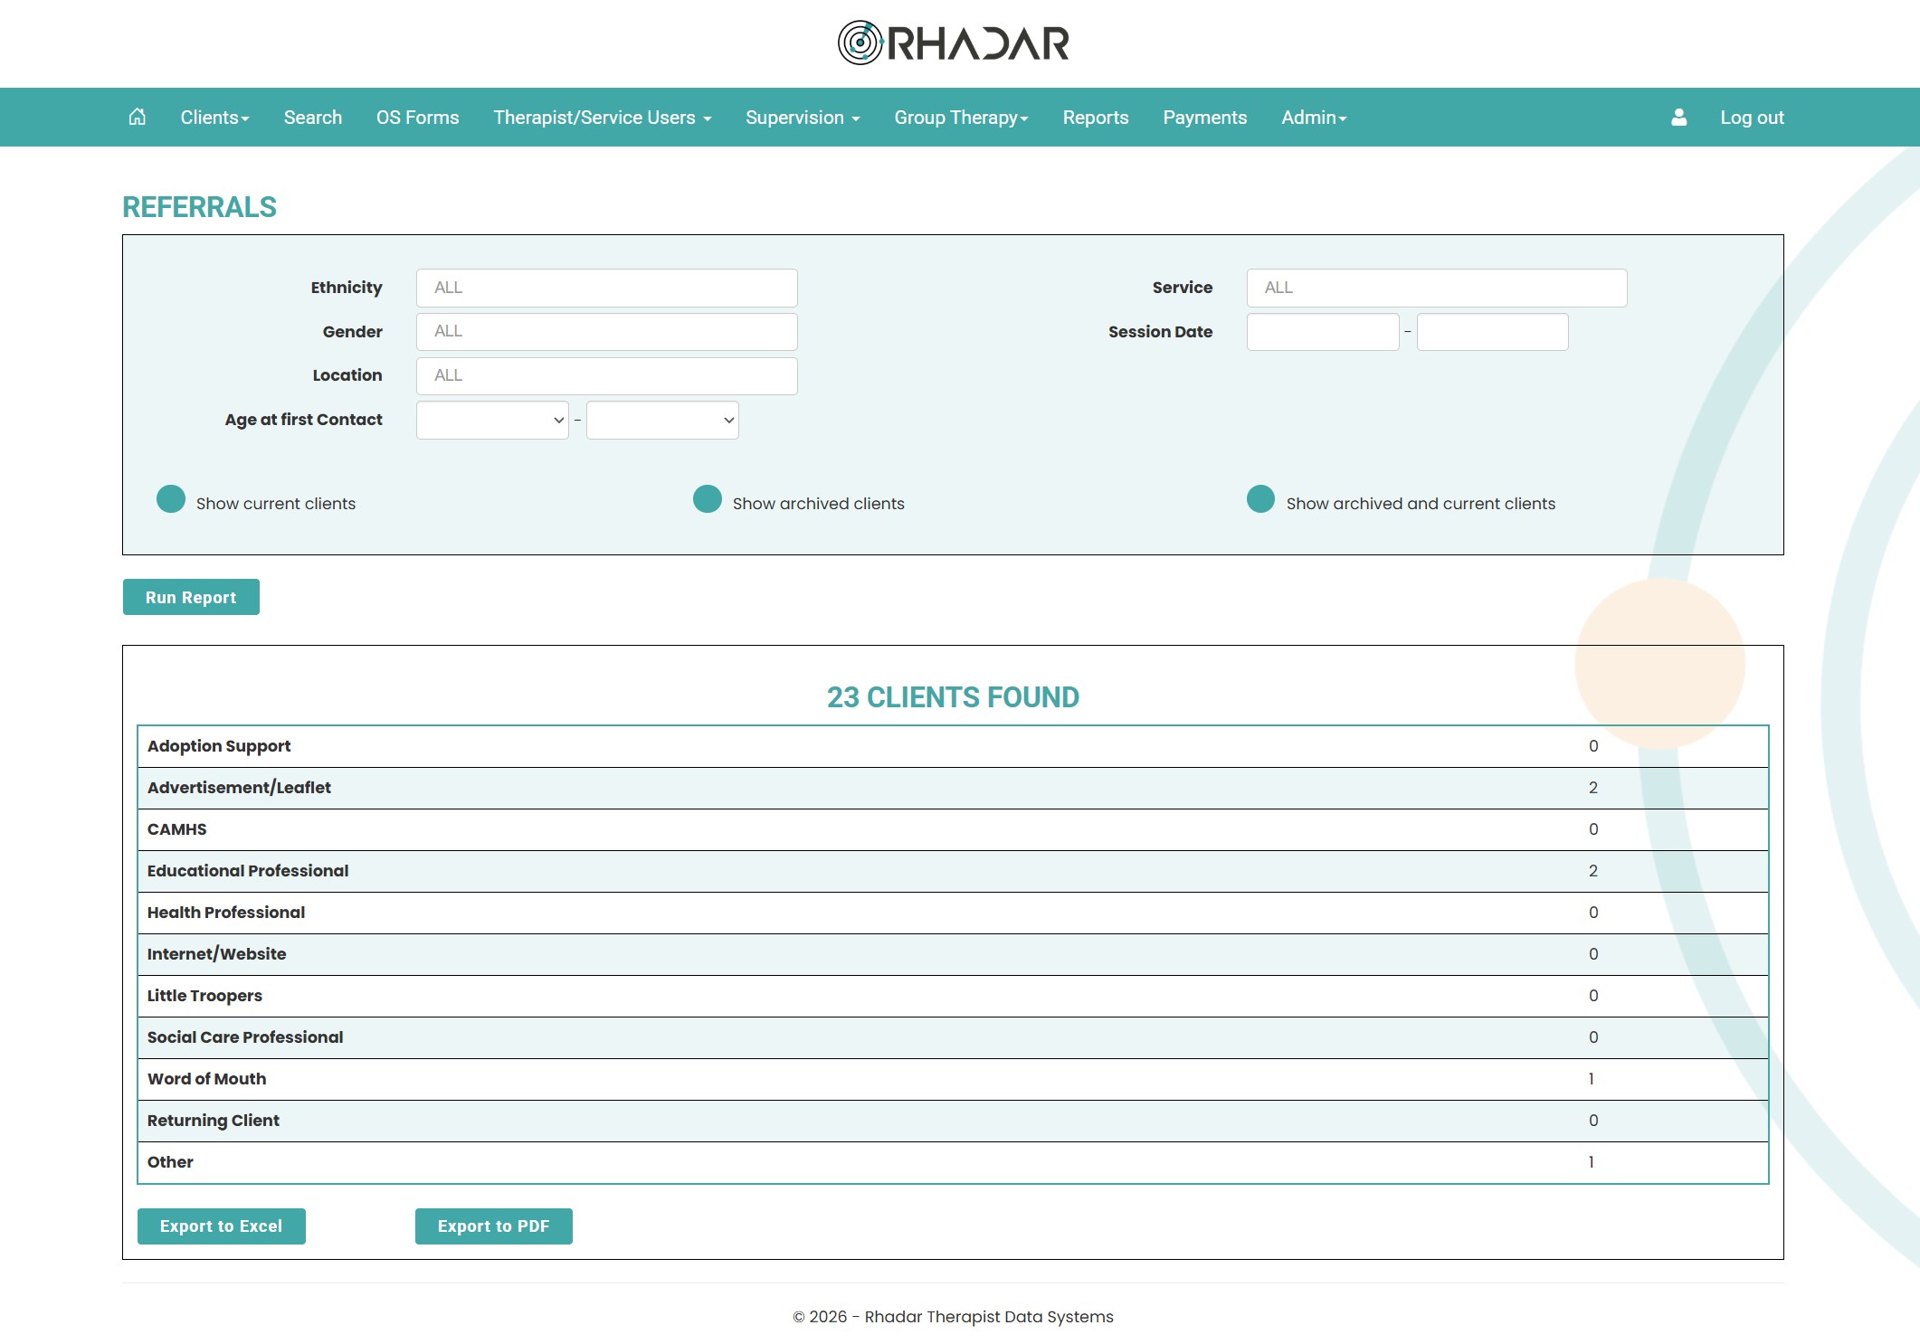Click the 23 CLIENTS FOUND heading

(x=953, y=697)
